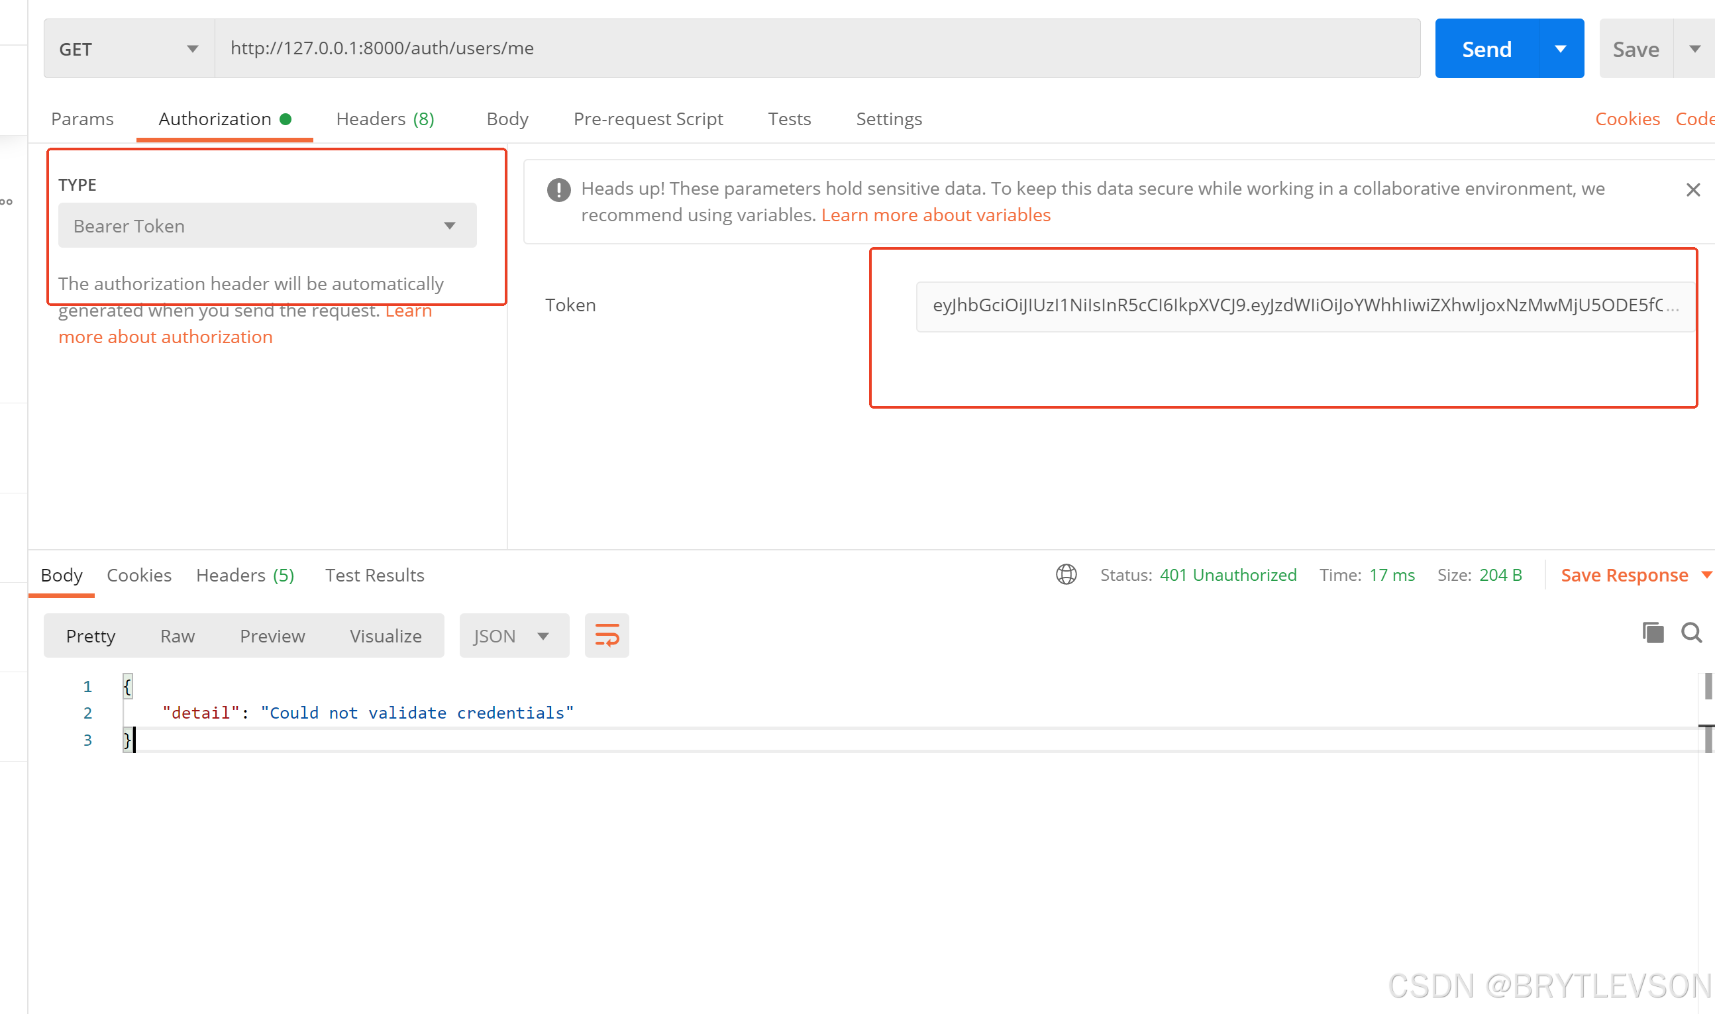Switch to the Headers (8) request tab
The width and height of the screenshot is (1715, 1014).
click(385, 119)
